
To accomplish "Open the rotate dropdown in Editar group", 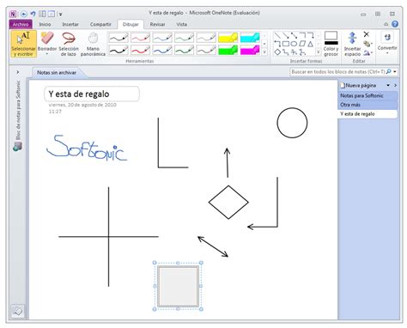I will pyautogui.click(x=368, y=53).
